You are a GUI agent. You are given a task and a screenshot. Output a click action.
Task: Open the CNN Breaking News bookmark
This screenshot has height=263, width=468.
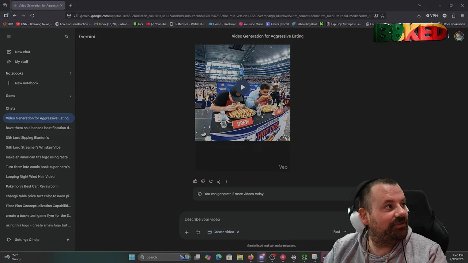click(x=34, y=24)
